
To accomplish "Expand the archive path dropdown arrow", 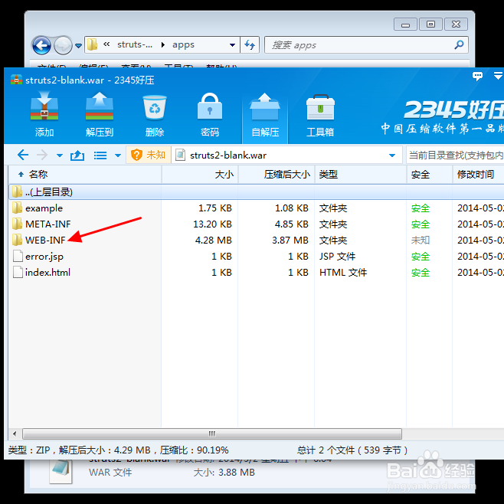I will tap(392, 155).
